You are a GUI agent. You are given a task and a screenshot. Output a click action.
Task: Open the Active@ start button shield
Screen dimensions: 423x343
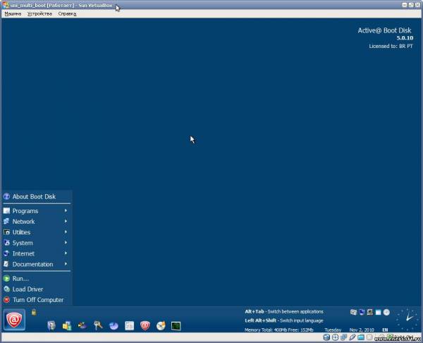click(x=14, y=320)
